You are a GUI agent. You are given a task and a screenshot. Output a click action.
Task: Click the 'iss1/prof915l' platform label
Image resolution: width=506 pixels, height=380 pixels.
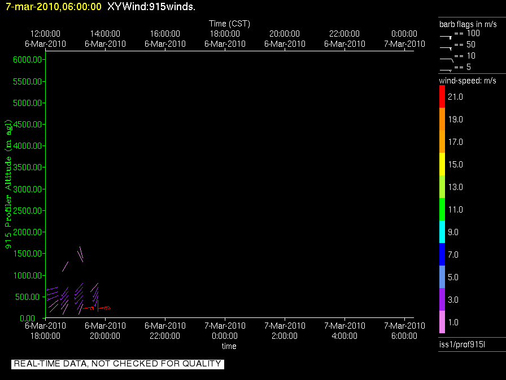point(462,344)
